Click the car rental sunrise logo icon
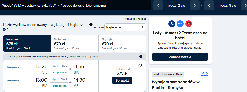This screenshot has height=92, width=247. click(x=205, y=74)
